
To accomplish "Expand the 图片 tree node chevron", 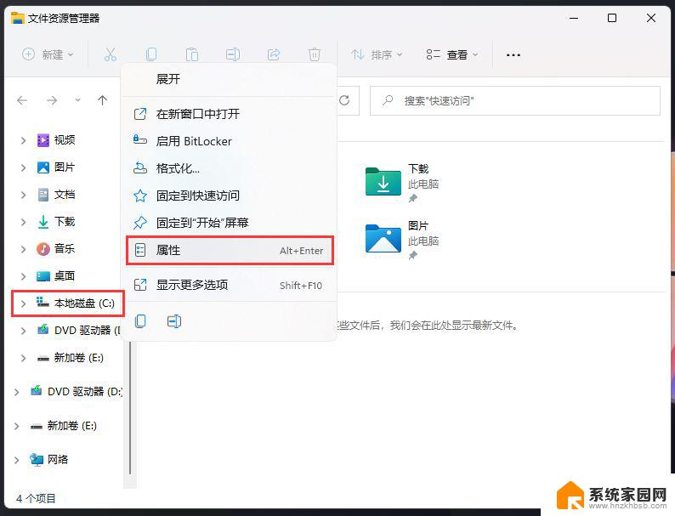I will (x=23, y=167).
